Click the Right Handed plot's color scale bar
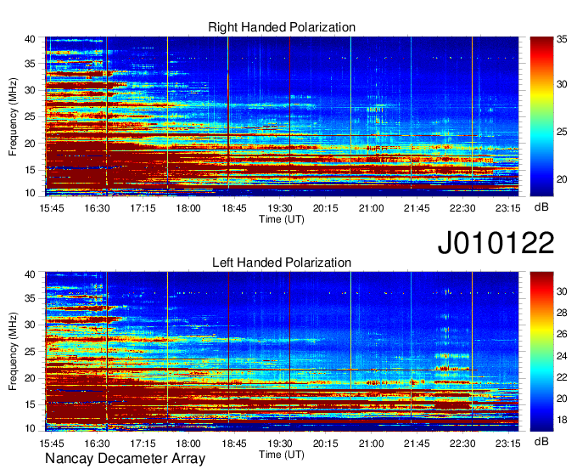This screenshot has width=577, height=469. click(x=541, y=116)
